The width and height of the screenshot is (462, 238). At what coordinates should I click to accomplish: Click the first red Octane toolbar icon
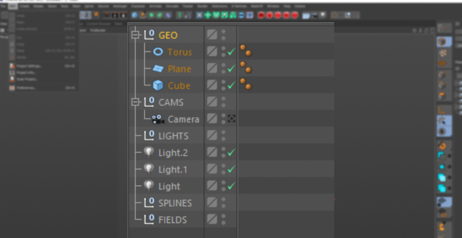[x=261, y=15]
